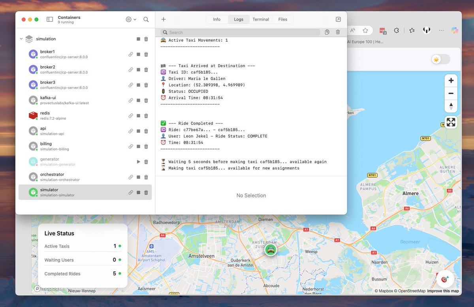Delete the broker1 container
474x307 pixels.
pos(146,54)
